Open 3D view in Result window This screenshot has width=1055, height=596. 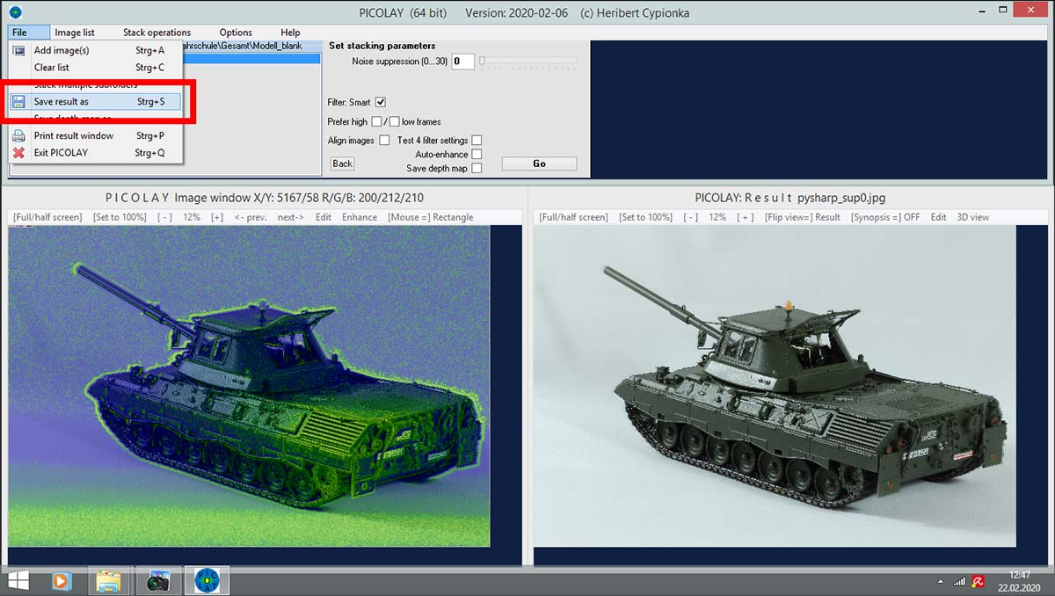(972, 217)
